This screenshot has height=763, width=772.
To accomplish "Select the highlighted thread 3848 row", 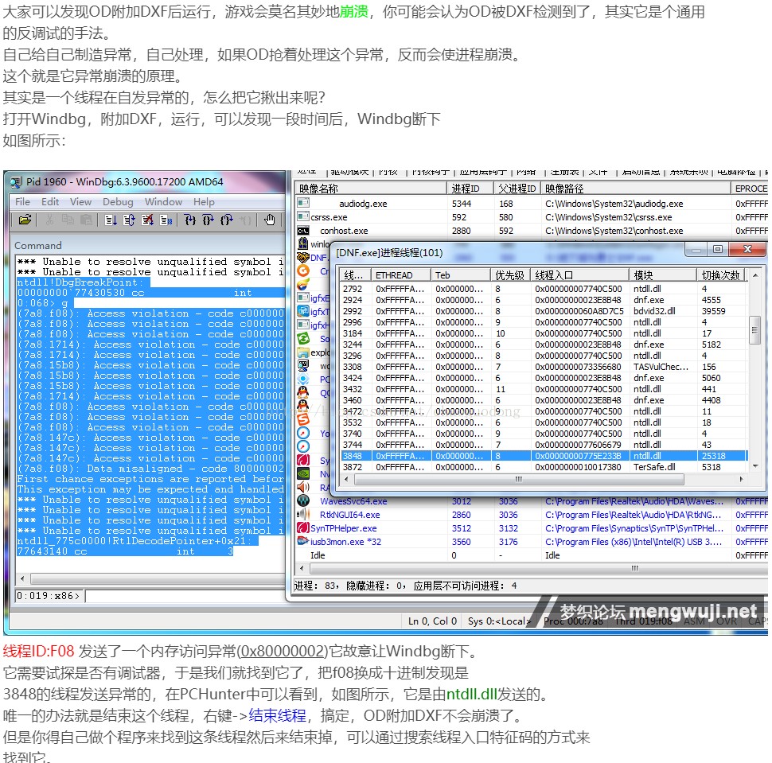I will click(544, 456).
